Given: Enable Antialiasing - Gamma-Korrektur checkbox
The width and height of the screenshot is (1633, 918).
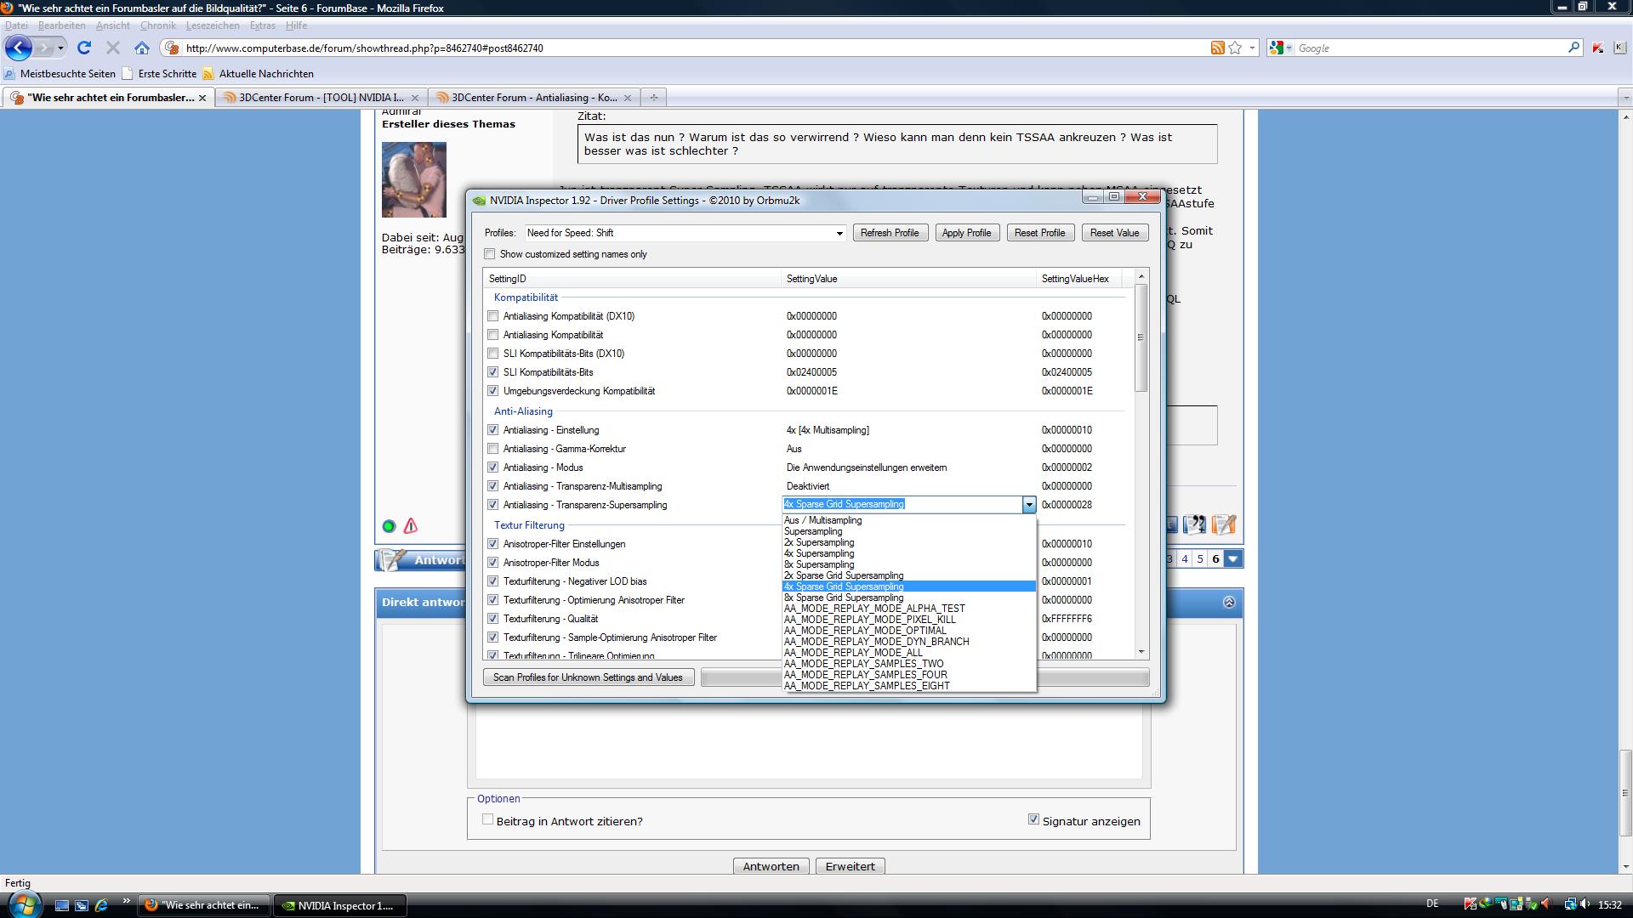Looking at the screenshot, I should [x=492, y=449].
